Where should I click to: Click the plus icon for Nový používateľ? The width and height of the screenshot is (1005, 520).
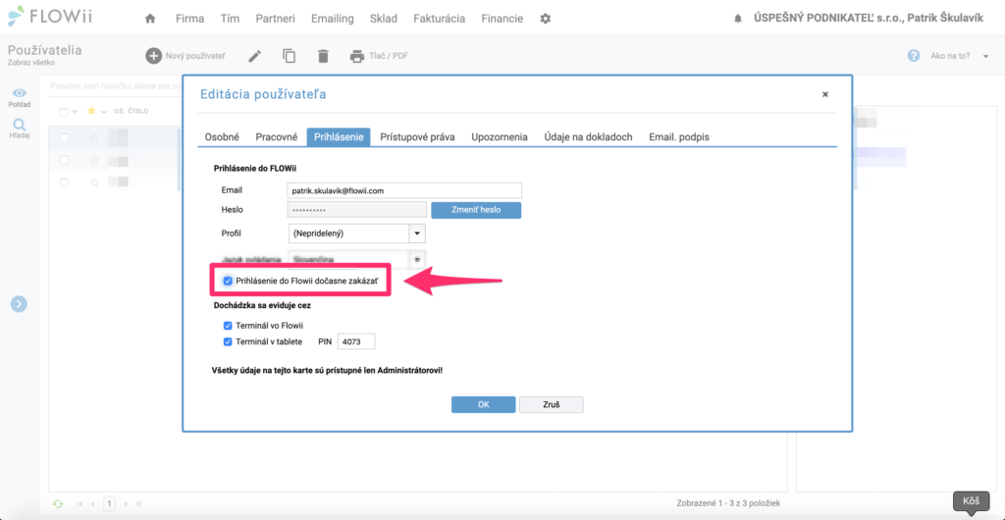coord(154,56)
